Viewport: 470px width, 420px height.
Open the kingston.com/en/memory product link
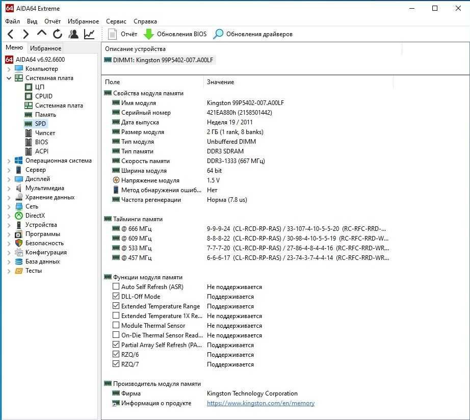click(261, 403)
